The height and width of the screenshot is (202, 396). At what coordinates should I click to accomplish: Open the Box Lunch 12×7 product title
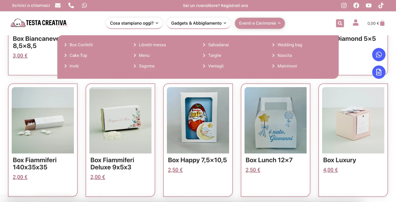pos(269,160)
